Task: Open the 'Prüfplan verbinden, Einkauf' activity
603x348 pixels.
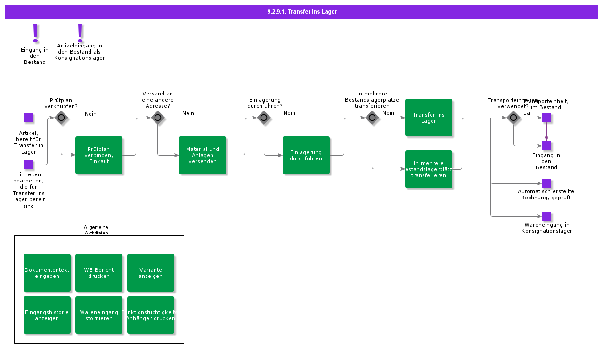Action: pyautogui.click(x=99, y=155)
